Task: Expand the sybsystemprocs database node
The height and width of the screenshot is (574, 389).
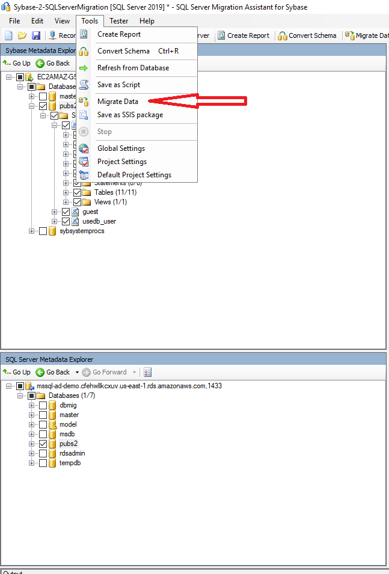Action: pyautogui.click(x=31, y=231)
